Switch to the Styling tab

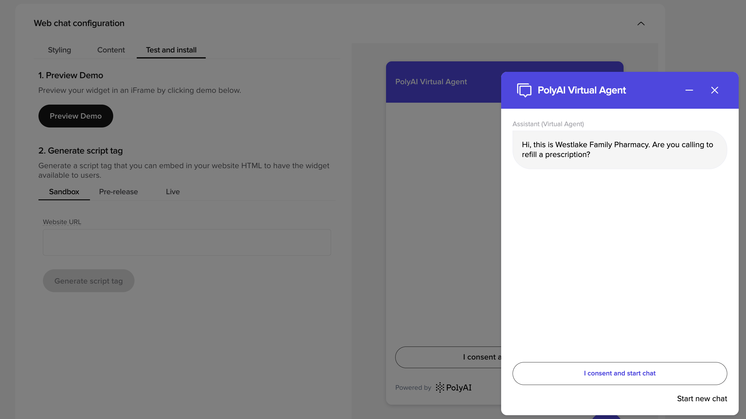click(59, 50)
